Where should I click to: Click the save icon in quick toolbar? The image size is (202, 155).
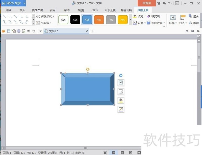9,31
